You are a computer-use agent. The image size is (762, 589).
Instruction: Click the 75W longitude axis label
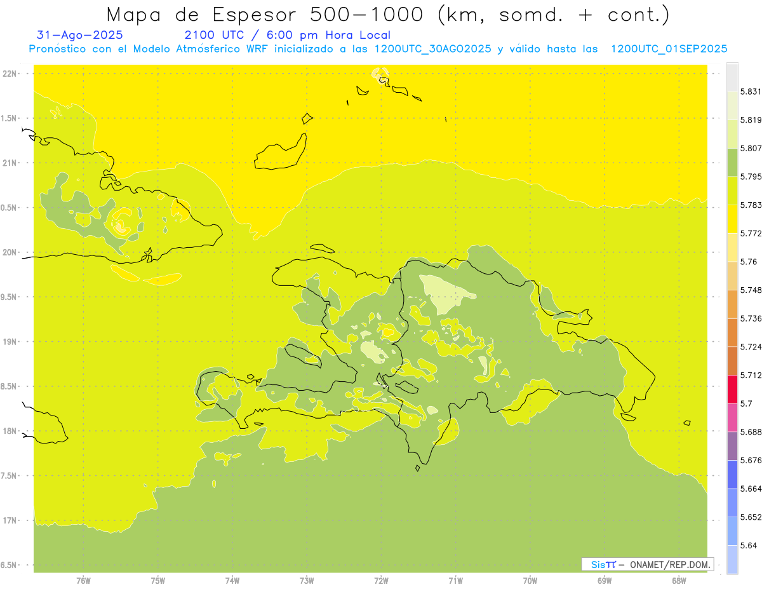(158, 580)
